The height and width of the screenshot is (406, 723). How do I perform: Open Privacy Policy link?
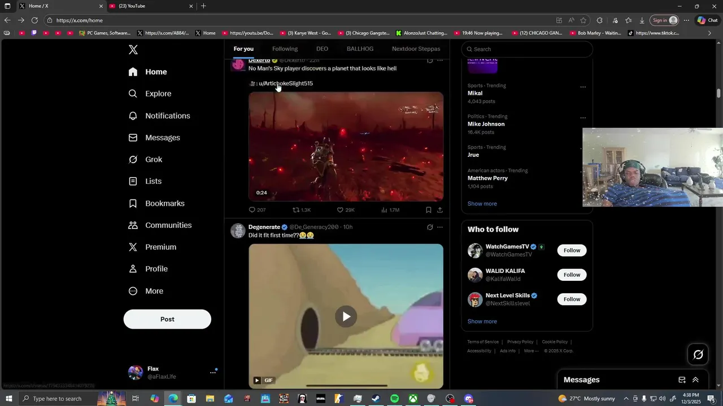(520, 342)
